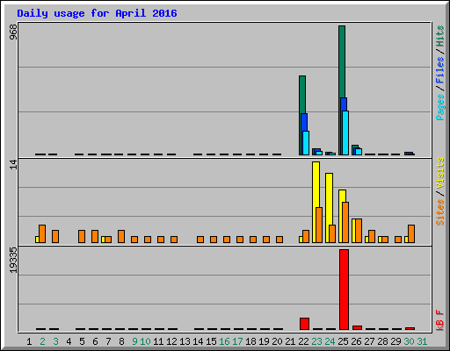Screen dimensions: 450x351
Task: Click day label 28 on the x-axis
Action: pyautogui.click(x=382, y=341)
